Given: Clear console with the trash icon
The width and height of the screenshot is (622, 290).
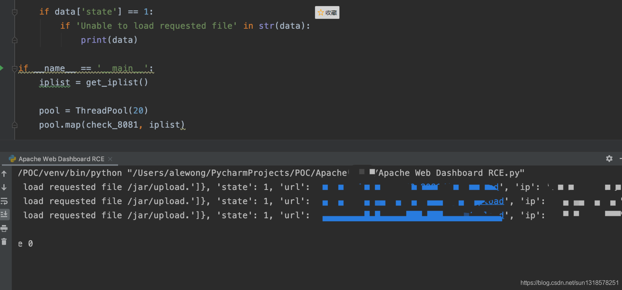Looking at the screenshot, I should [4, 242].
